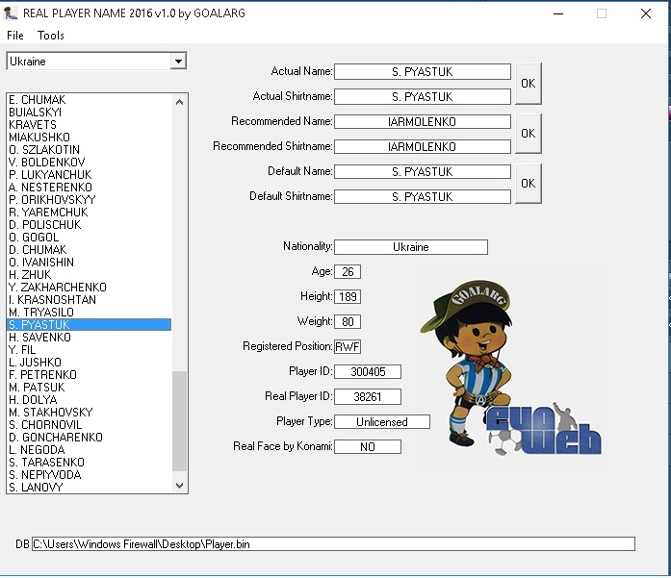The width and height of the screenshot is (671, 578).
Task: Click the Height field showing 189
Action: (x=348, y=297)
